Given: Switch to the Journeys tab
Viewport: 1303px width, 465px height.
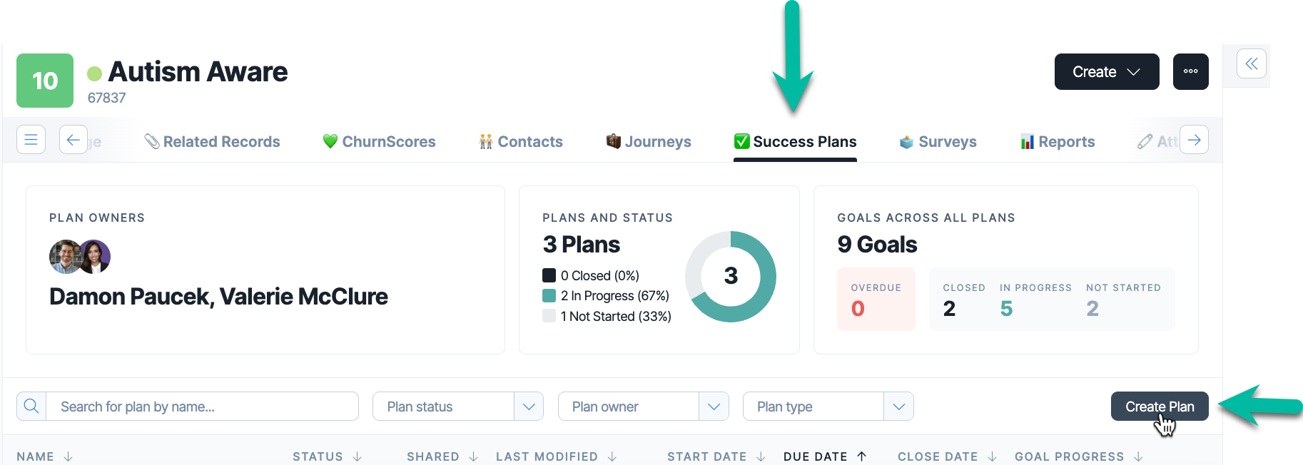Looking at the screenshot, I should (x=649, y=142).
